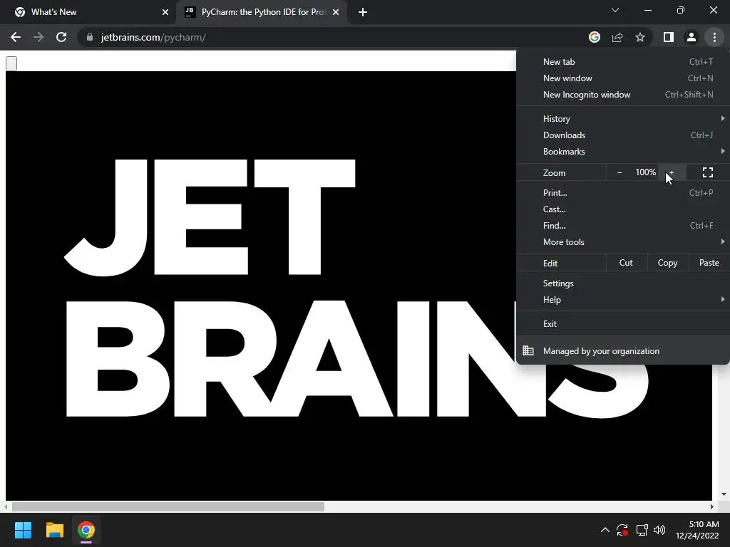The width and height of the screenshot is (730, 547).
Task: Click the Copy button
Action: pyautogui.click(x=667, y=263)
